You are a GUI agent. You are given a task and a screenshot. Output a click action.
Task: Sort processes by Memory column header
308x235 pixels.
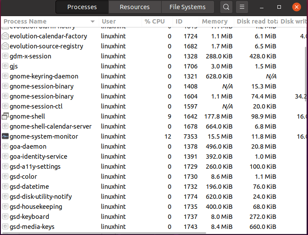(x=216, y=21)
